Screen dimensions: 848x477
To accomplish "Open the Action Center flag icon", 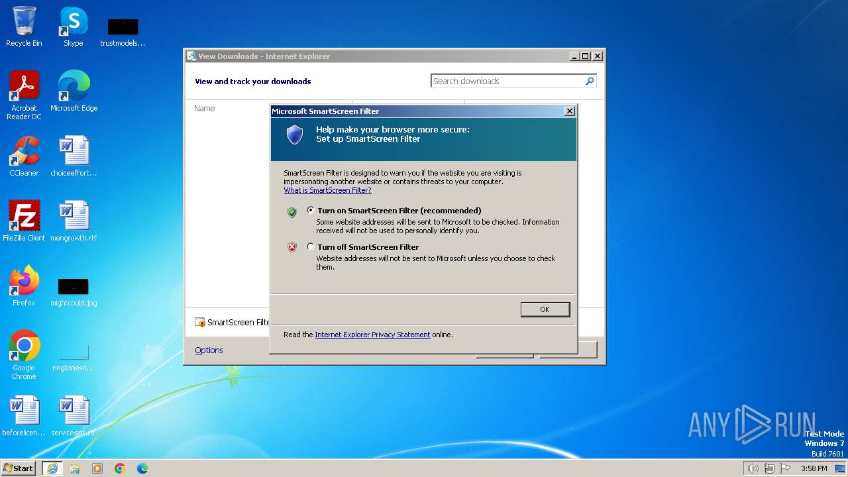I will pos(785,468).
